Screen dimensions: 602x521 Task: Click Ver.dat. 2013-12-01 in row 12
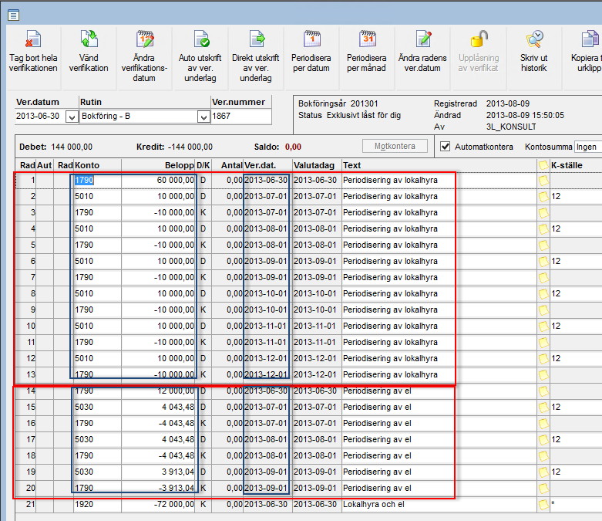(267, 359)
